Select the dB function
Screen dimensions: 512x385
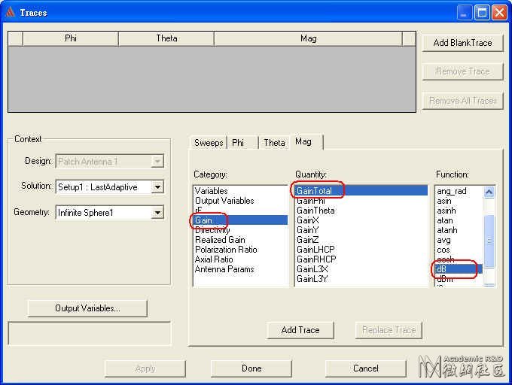click(459, 269)
